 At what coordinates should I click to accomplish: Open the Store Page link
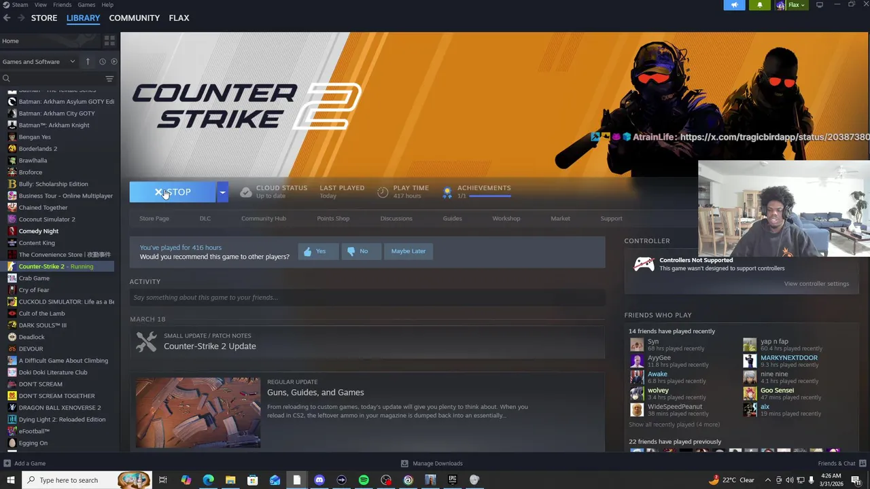coord(154,218)
